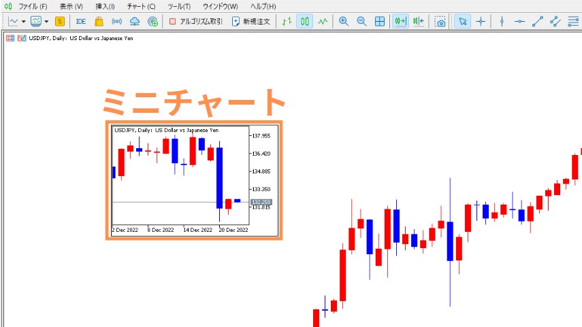Click the mini chart title text

point(166,130)
